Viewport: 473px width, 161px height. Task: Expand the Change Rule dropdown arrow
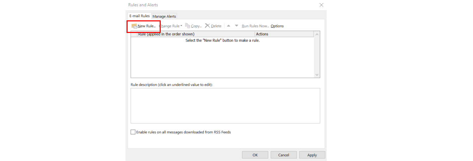181,26
